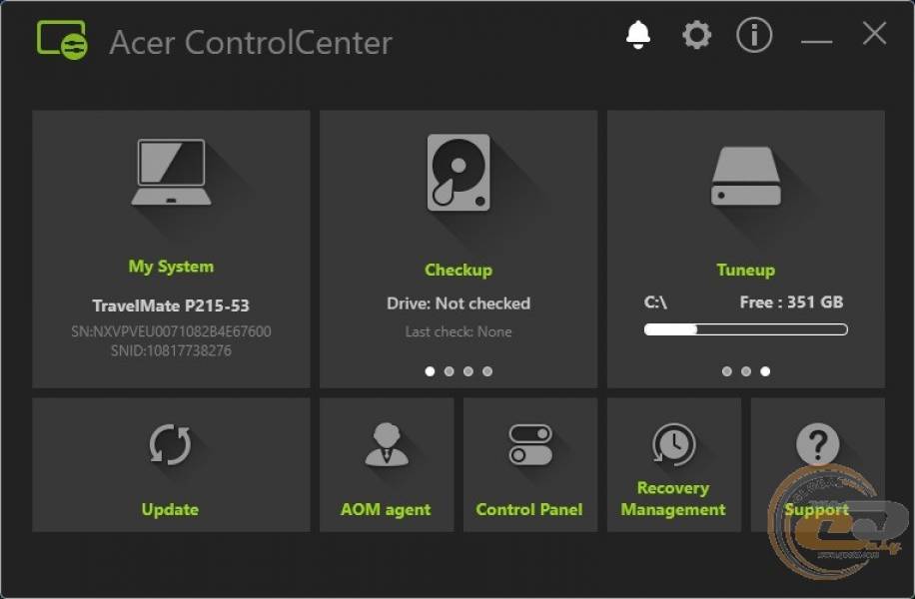Screen dimensions: 915x599
Task: Click the Control Panel toggle switches icon
Action: point(529,444)
